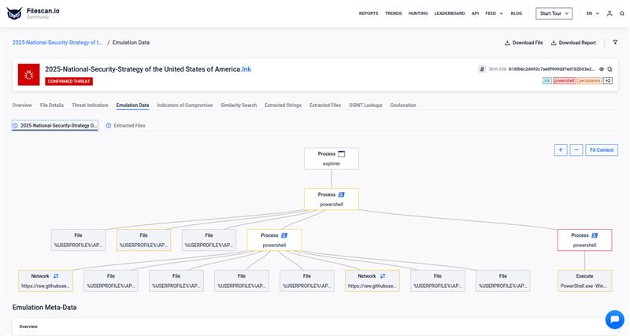The image size is (630, 336).
Task: Click the SHA-256 hash symbol icon
Action: (482, 69)
